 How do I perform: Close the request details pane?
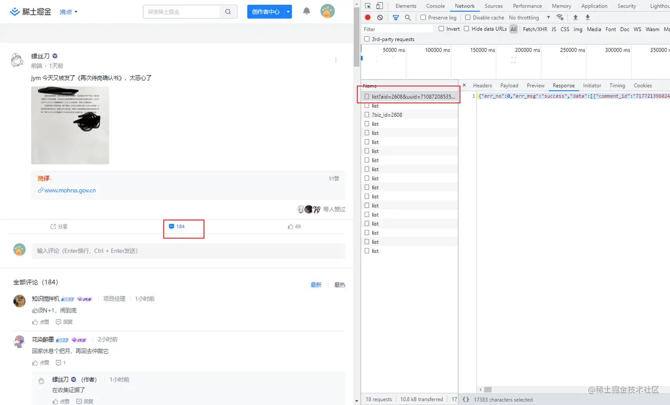click(x=464, y=85)
